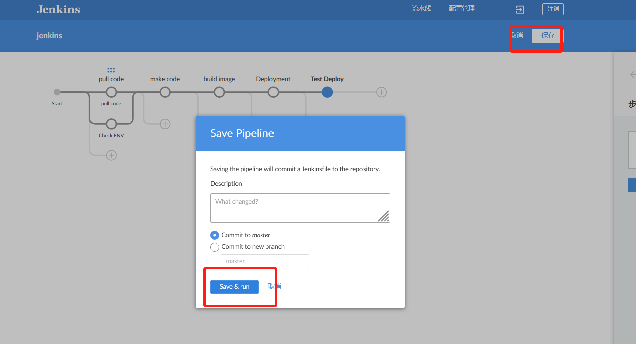
Task: Click the textarea resize grip in Description
Action: (384, 216)
